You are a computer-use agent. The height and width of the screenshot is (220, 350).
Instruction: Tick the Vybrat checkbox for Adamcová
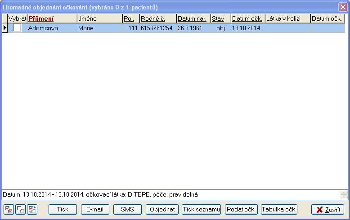[x=17, y=28]
